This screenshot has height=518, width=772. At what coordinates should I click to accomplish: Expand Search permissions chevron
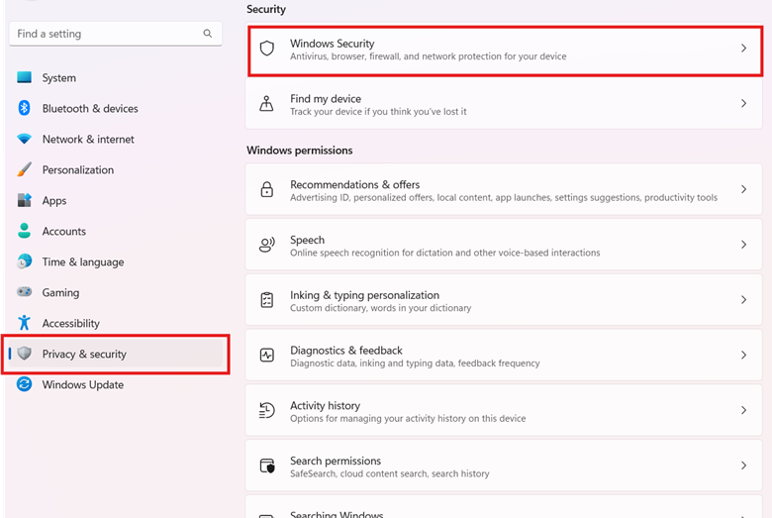tap(743, 465)
